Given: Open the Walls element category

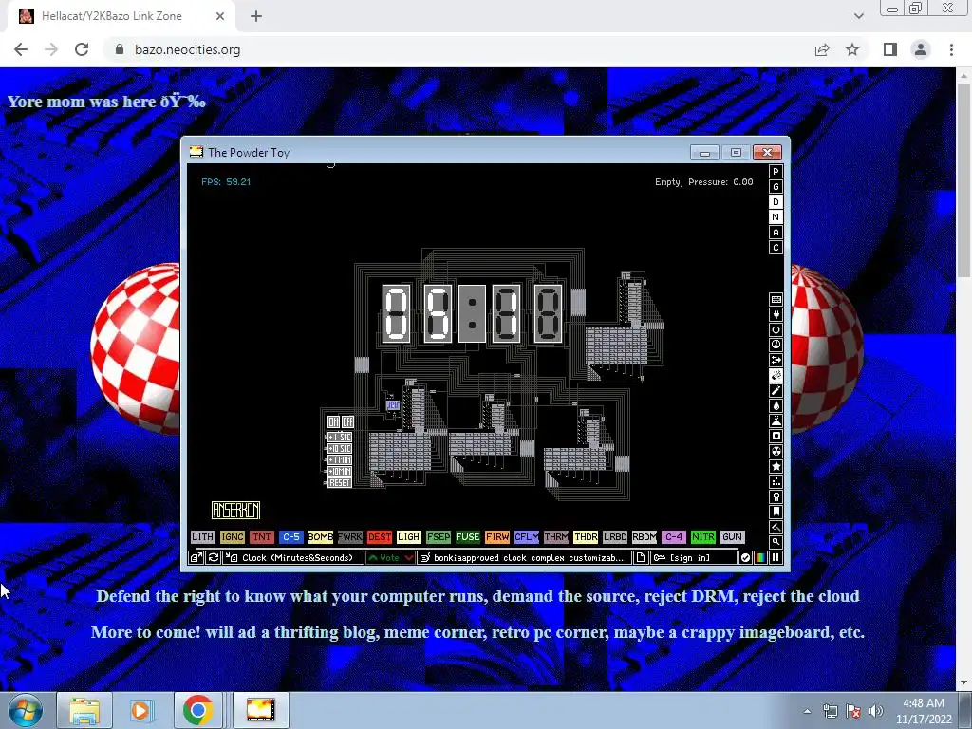Looking at the screenshot, I should pos(776,299).
